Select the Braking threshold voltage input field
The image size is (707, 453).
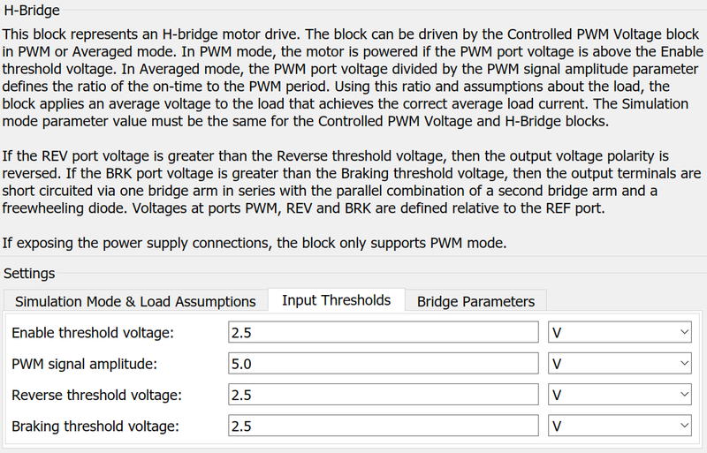[x=382, y=427]
